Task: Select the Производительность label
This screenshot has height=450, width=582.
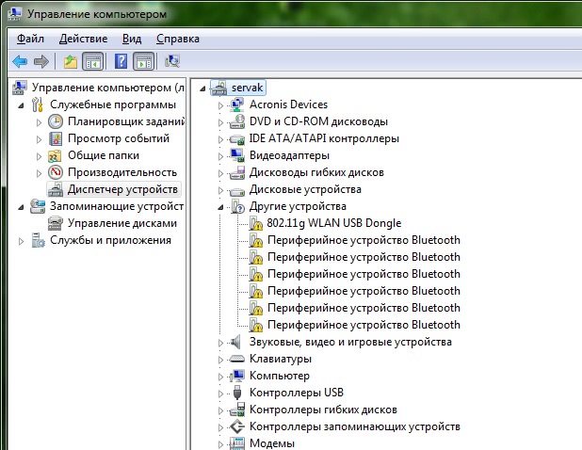Action: (x=122, y=172)
